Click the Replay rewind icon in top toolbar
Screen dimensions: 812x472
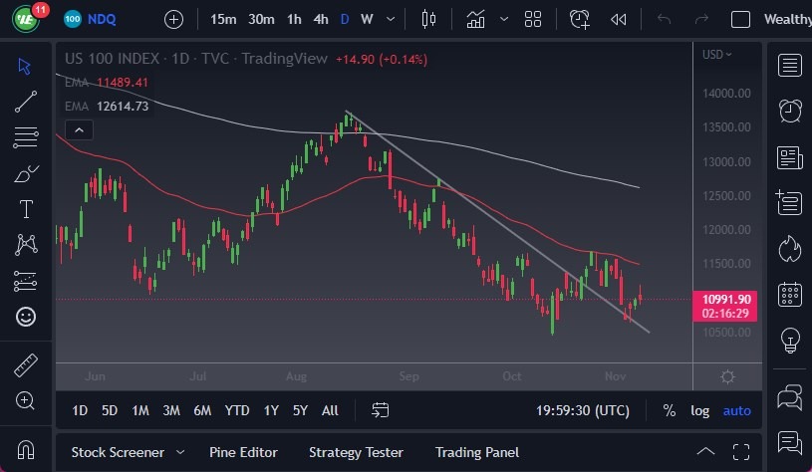[619, 19]
